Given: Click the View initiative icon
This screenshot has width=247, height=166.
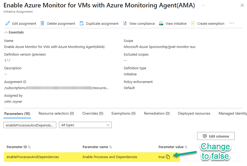Looking at the screenshot, I should (161, 23).
